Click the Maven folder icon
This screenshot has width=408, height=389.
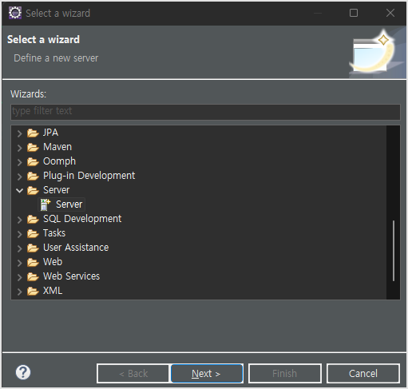click(33, 147)
